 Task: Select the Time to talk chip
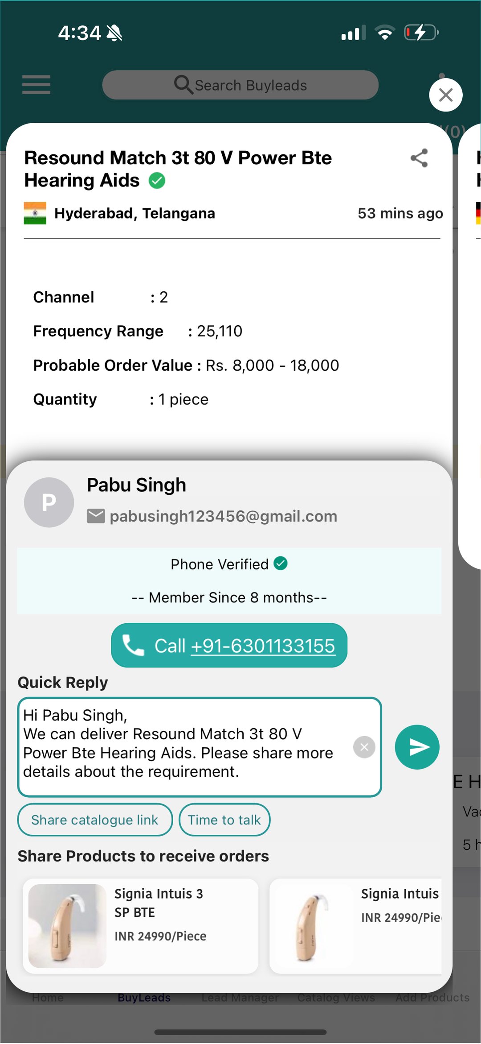click(x=224, y=820)
